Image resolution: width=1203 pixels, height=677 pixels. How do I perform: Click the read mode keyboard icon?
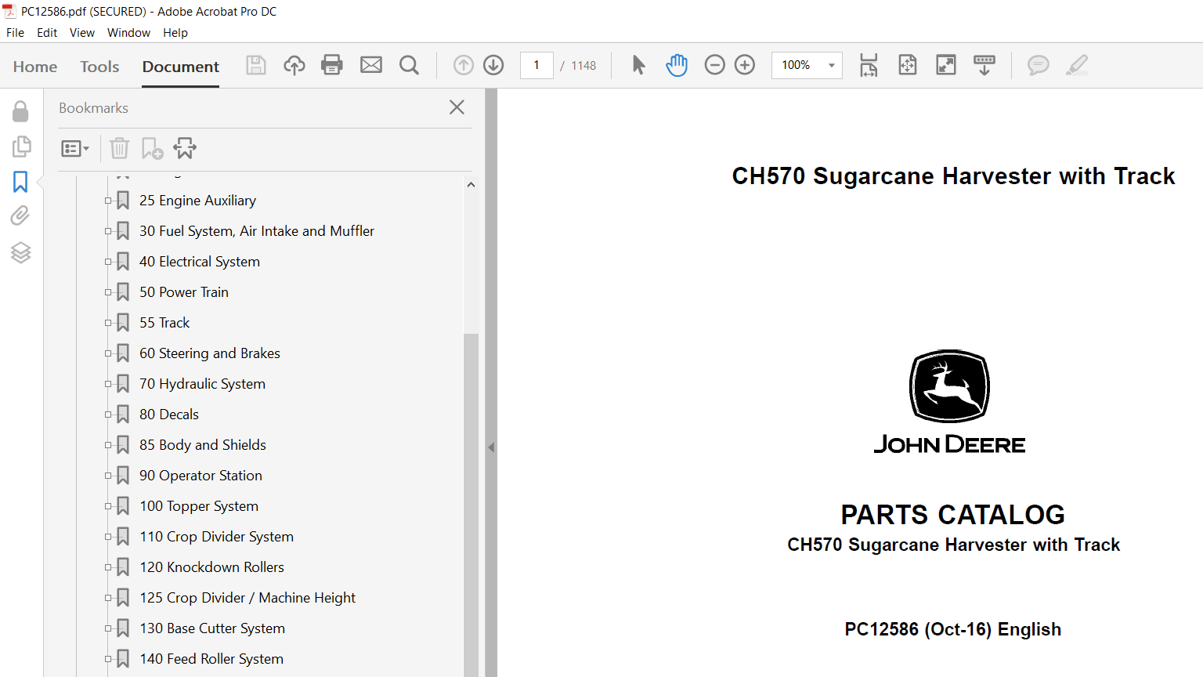(x=984, y=65)
